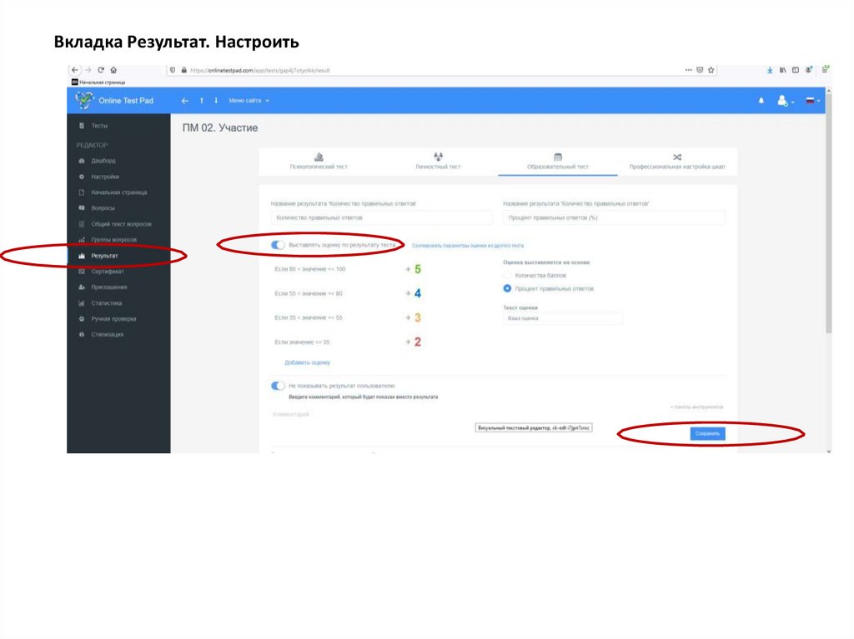Click the 'Добавить оценку' link
854x639 pixels.
(307, 362)
